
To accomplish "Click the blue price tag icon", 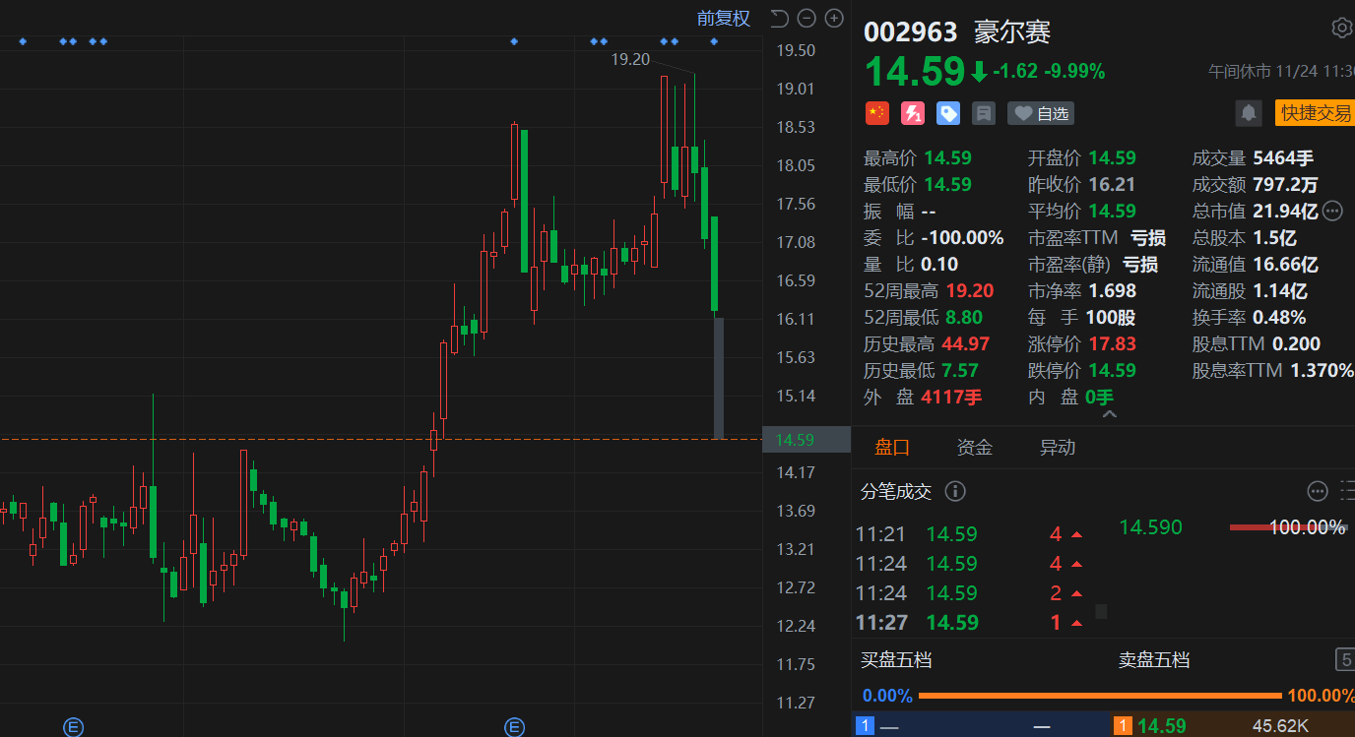I will pyautogui.click(x=947, y=113).
